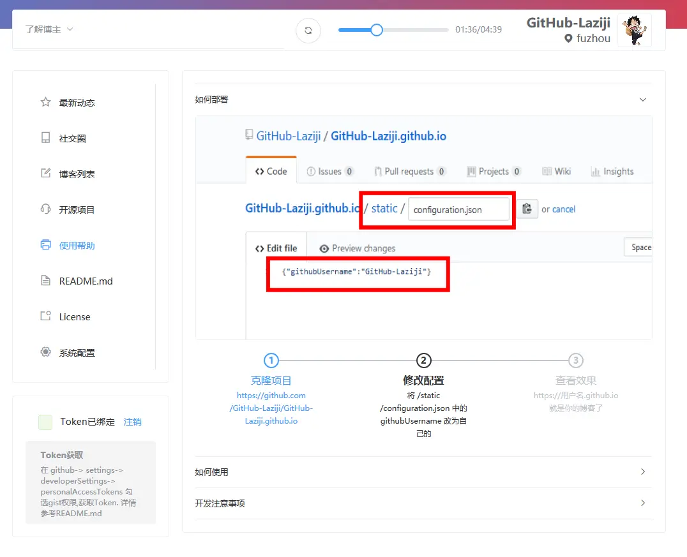Open the github.com GitHub-Laziji repository link
The width and height of the screenshot is (687, 557).
(271, 408)
